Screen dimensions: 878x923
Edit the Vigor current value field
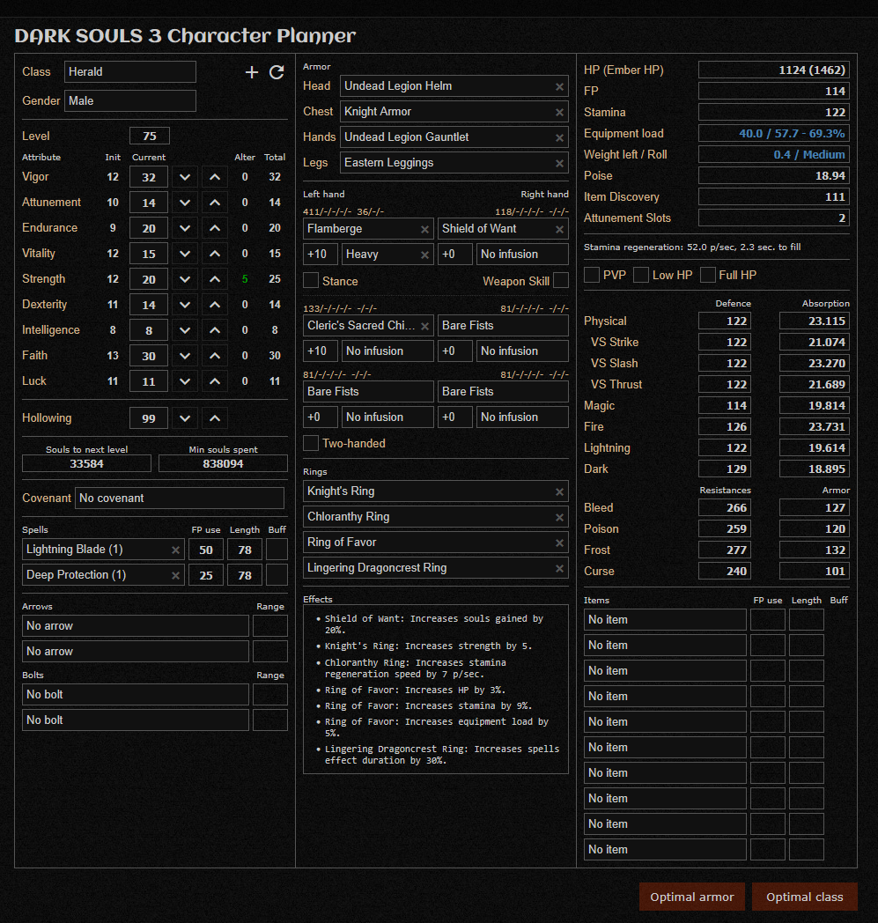(149, 177)
